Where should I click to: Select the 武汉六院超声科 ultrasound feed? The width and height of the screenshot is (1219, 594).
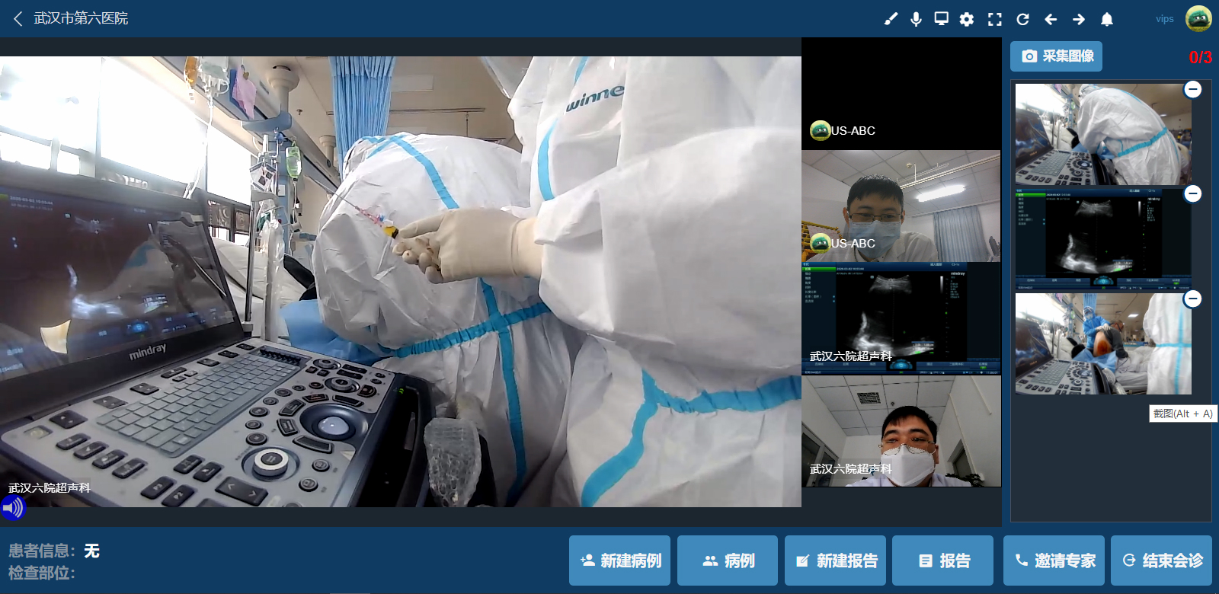(901, 318)
